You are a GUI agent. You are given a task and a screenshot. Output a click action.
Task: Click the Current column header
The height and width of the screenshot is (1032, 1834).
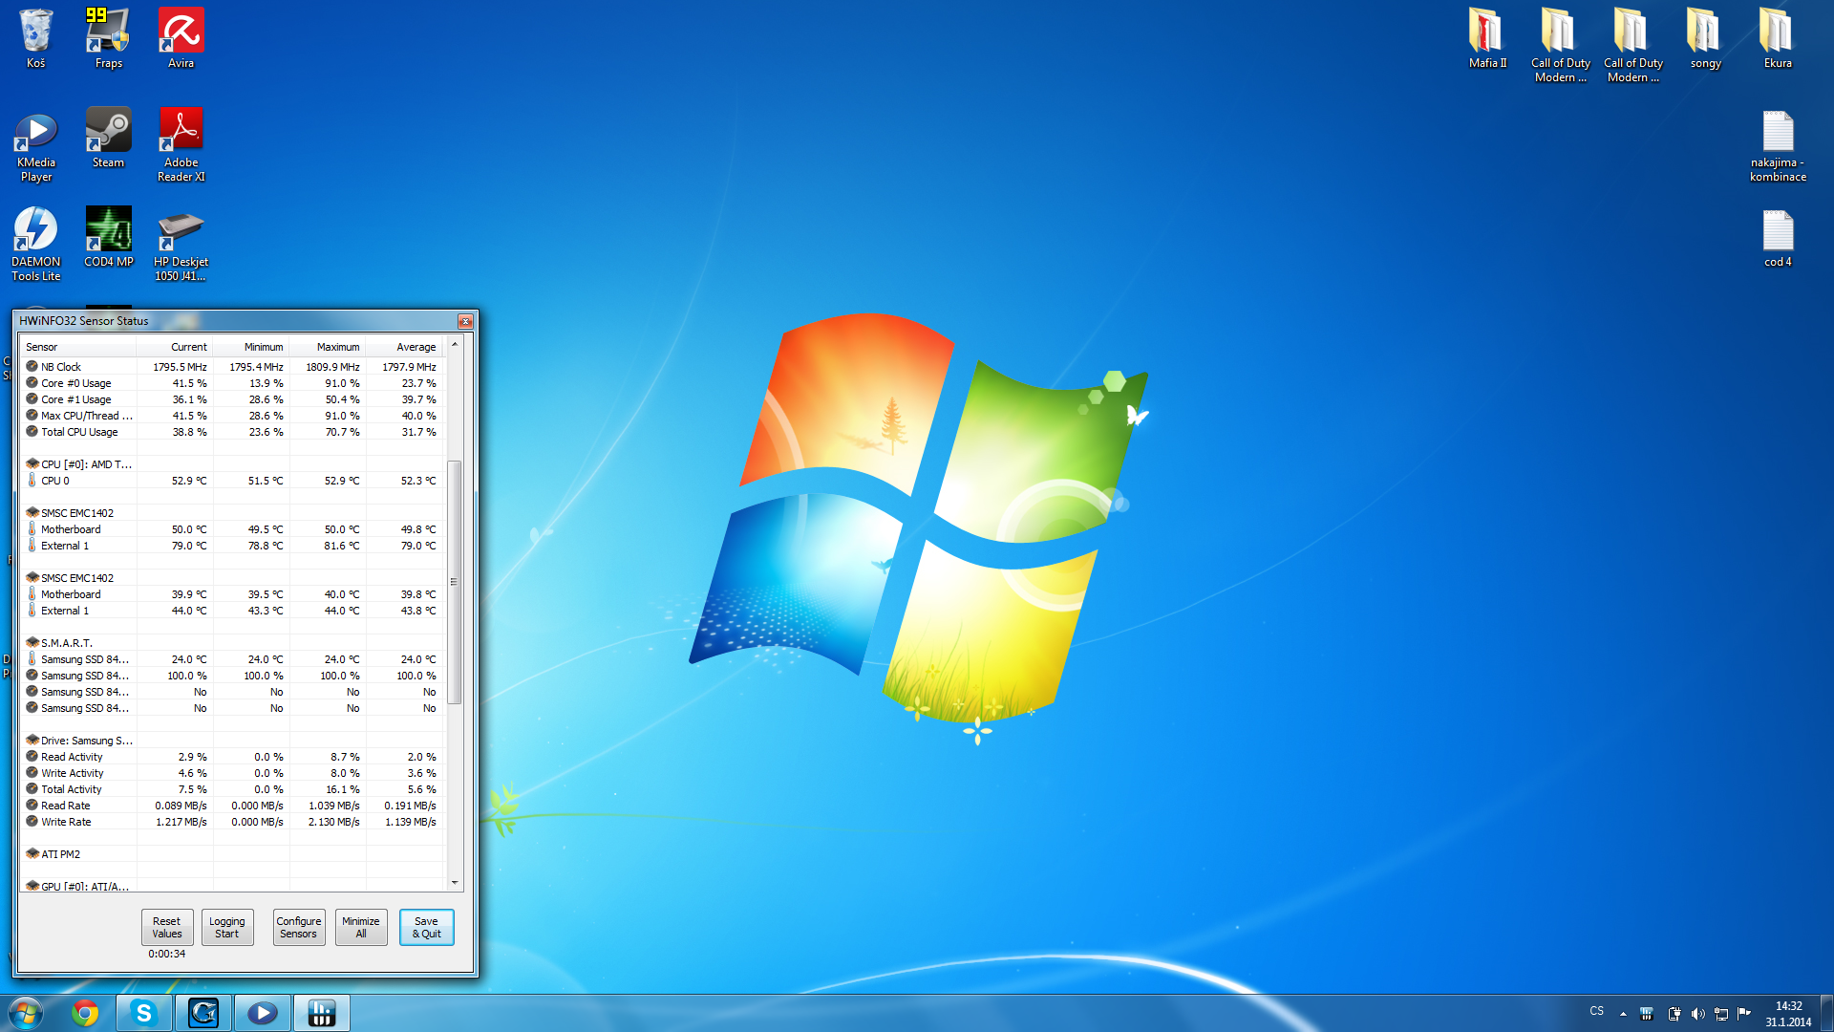(x=175, y=347)
